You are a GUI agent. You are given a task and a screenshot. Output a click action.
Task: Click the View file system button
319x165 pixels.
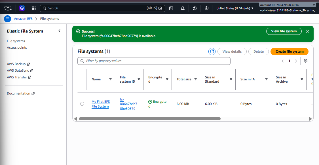click(284, 31)
